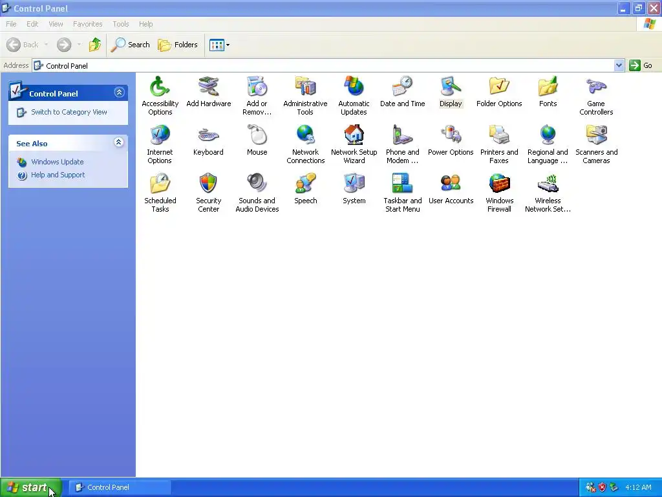Viewport: 662px width, 497px height.
Task: Open Add or Remove Programs icon
Action: 257,96
